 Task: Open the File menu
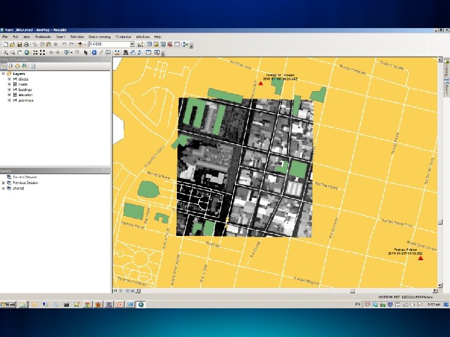click(5, 37)
